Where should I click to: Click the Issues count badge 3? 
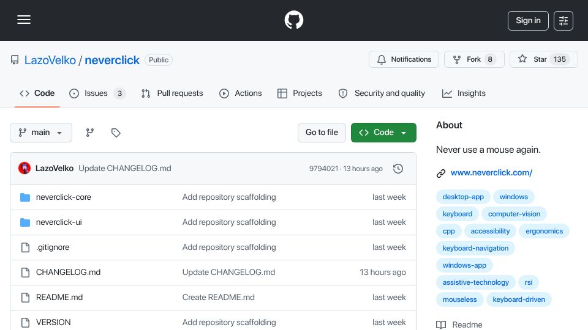point(119,94)
